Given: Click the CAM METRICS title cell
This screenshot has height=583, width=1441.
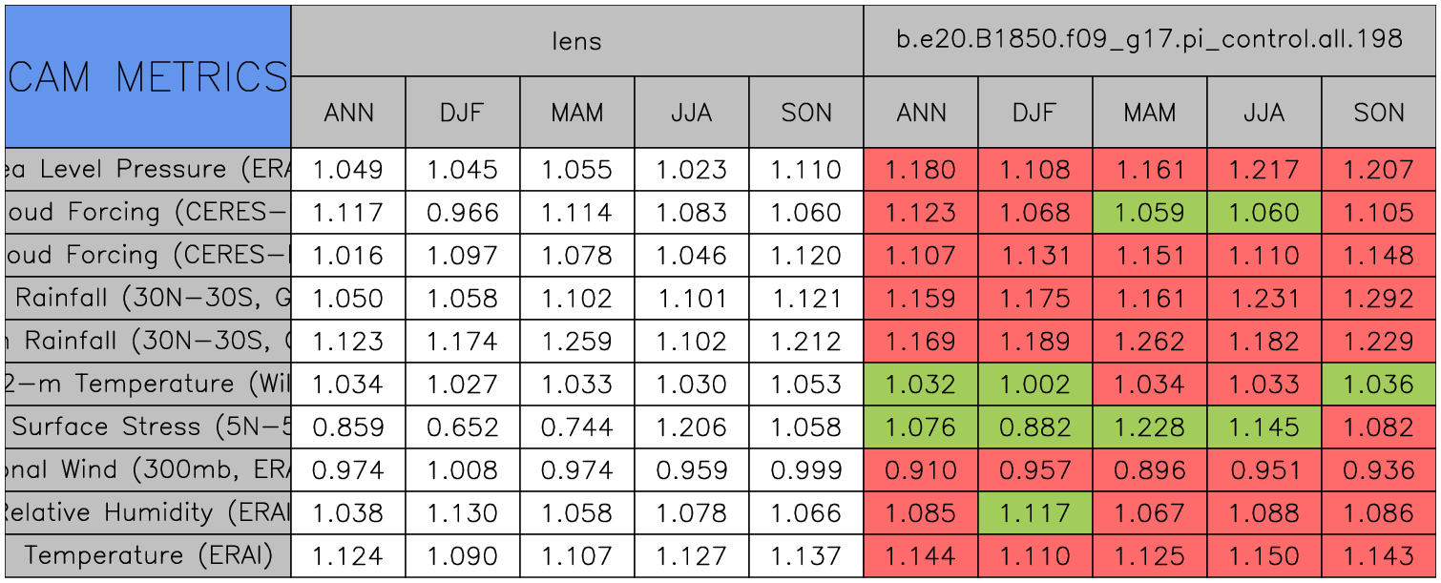Looking at the screenshot, I should point(148,76).
